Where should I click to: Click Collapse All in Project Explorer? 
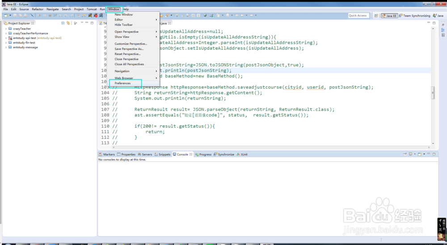coord(63,23)
